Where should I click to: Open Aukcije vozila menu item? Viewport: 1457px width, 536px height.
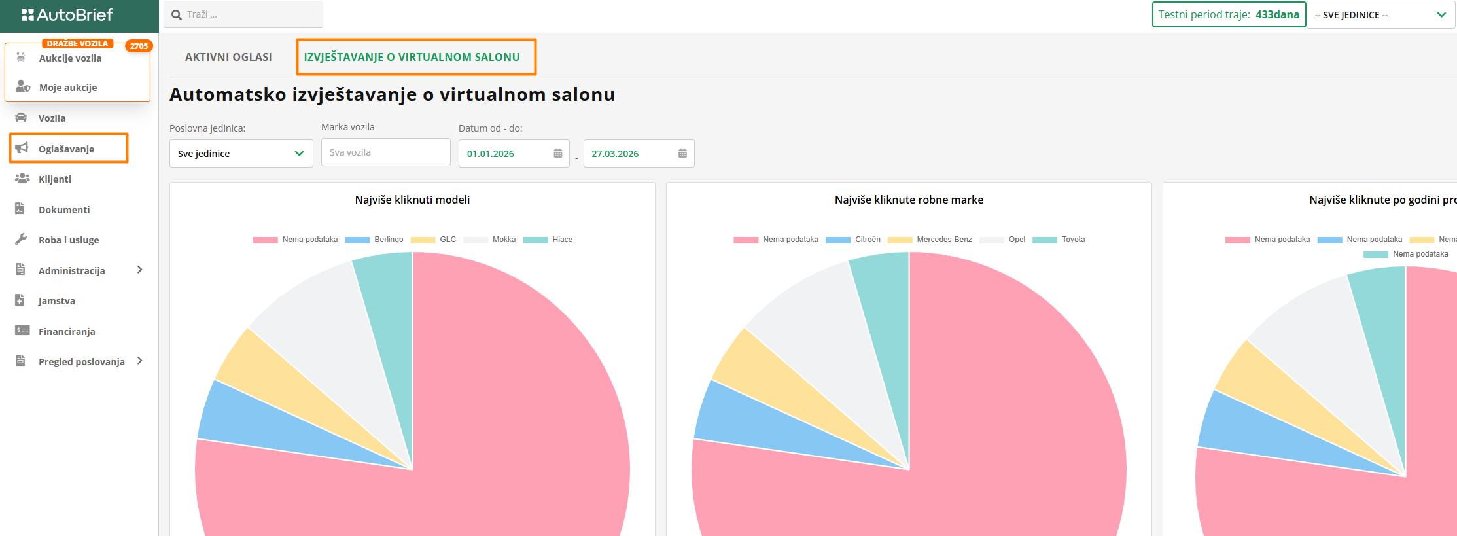tap(71, 58)
